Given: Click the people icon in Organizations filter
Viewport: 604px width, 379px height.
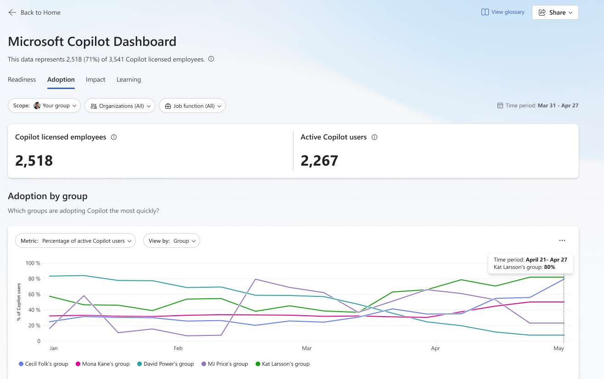Looking at the screenshot, I should click(x=94, y=106).
